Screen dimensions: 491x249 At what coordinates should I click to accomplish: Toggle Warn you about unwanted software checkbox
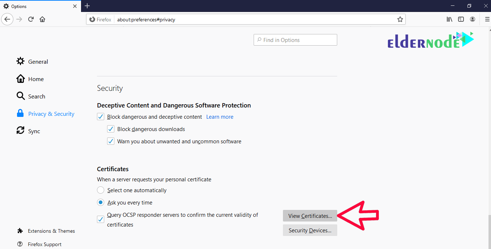click(111, 142)
